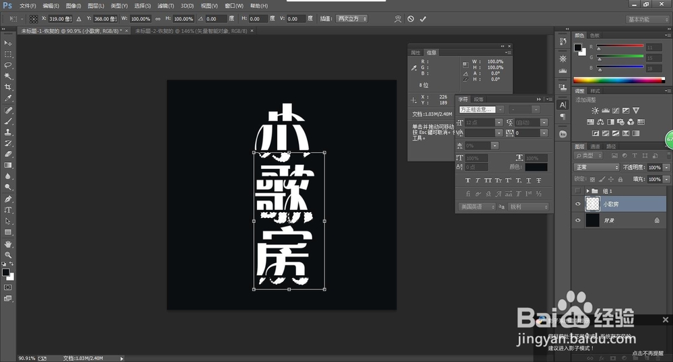Image resolution: width=673 pixels, height=362 pixels.
Task: Show the 组 1 group visibility box
Action: click(x=577, y=191)
